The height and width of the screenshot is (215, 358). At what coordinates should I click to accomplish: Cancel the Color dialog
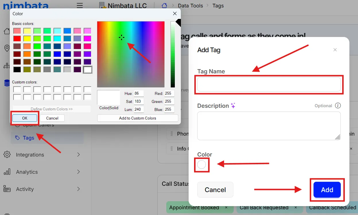[52, 118]
